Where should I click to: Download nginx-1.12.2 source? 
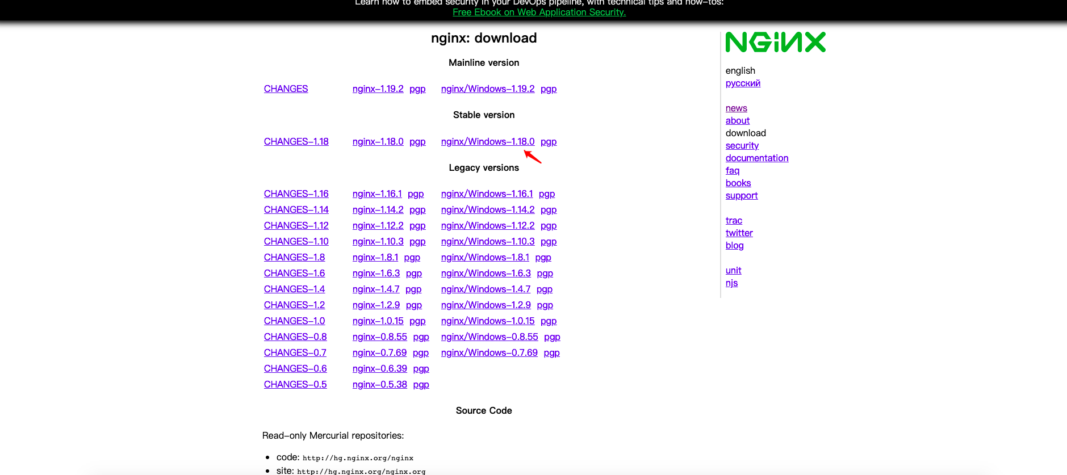(x=378, y=226)
